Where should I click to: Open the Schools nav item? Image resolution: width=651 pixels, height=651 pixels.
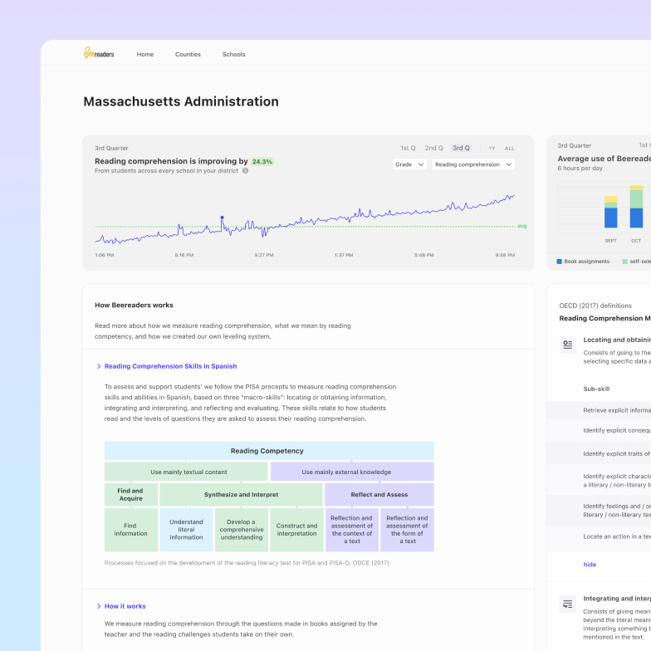point(233,55)
